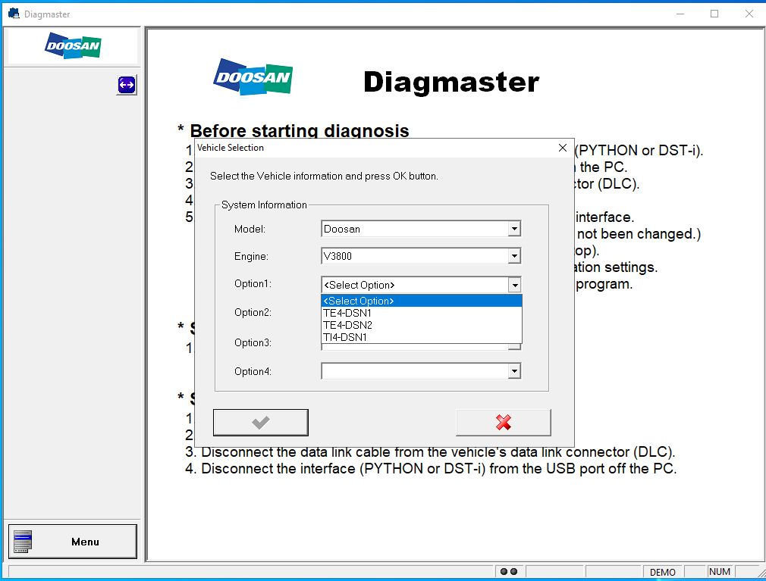Click the blue connection arrows icon

click(127, 85)
